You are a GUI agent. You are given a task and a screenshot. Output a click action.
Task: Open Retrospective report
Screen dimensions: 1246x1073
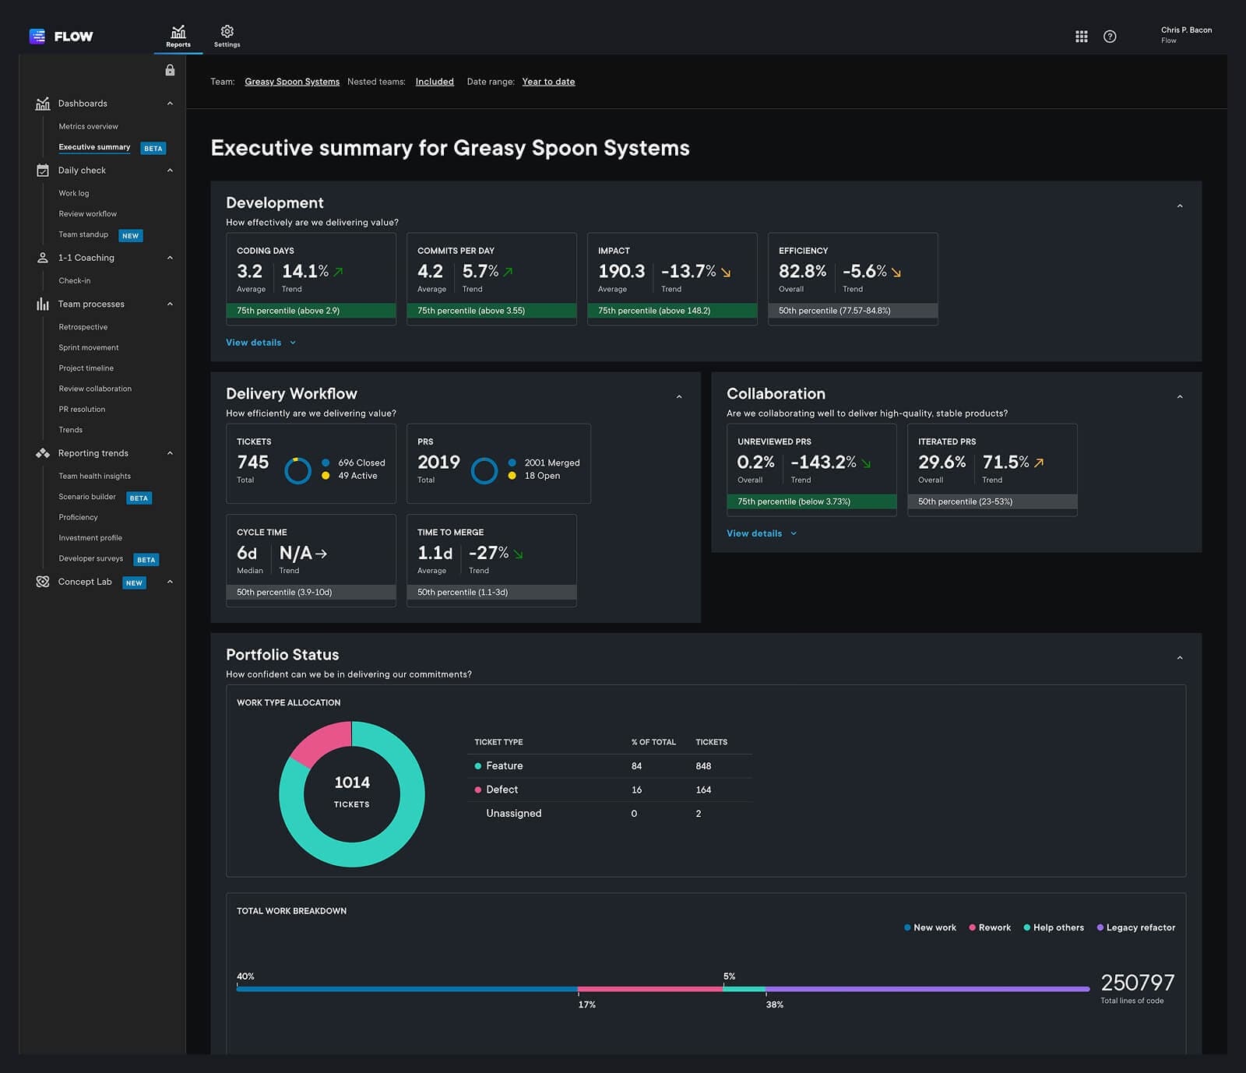[x=83, y=327]
